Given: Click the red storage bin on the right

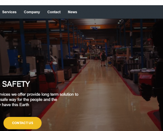Looking at the screenshot, I should 146,79.
